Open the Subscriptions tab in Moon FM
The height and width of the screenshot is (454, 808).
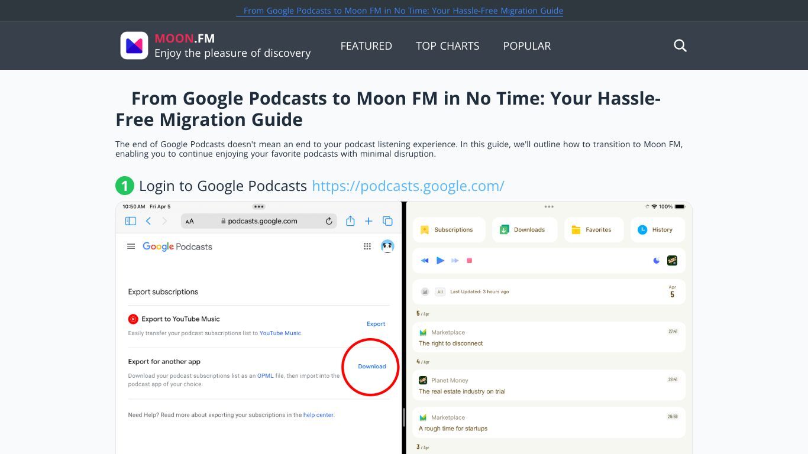pos(449,229)
